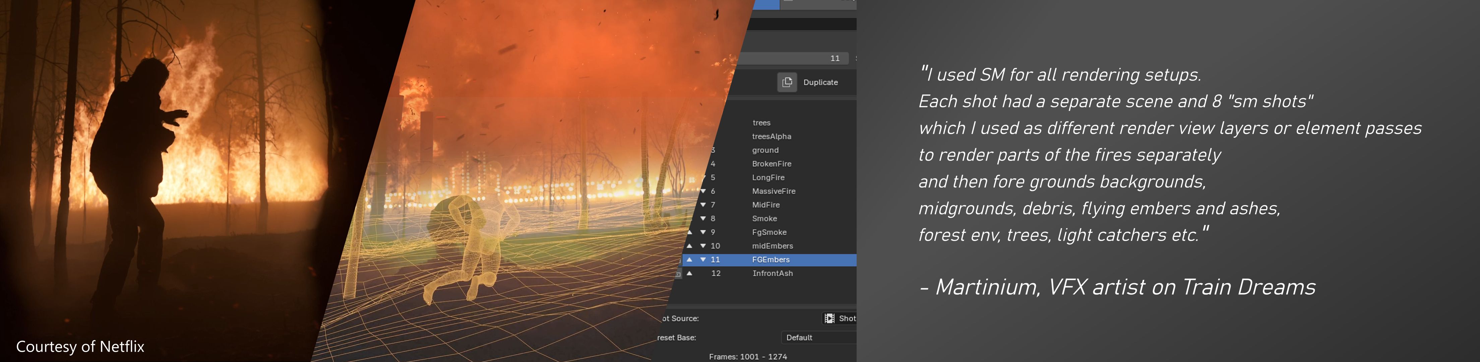Move FgSmoke shot up with arrow
This screenshot has height=362, width=1480.
[x=689, y=232]
